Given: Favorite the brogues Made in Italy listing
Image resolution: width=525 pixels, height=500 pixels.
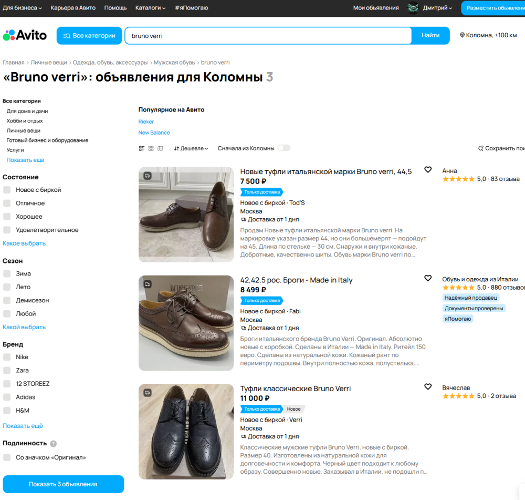Looking at the screenshot, I should [428, 278].
